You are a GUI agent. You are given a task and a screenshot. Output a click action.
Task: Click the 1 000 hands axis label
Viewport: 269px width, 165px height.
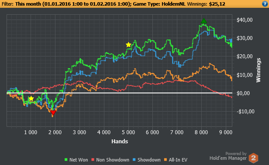coord(31,132)
